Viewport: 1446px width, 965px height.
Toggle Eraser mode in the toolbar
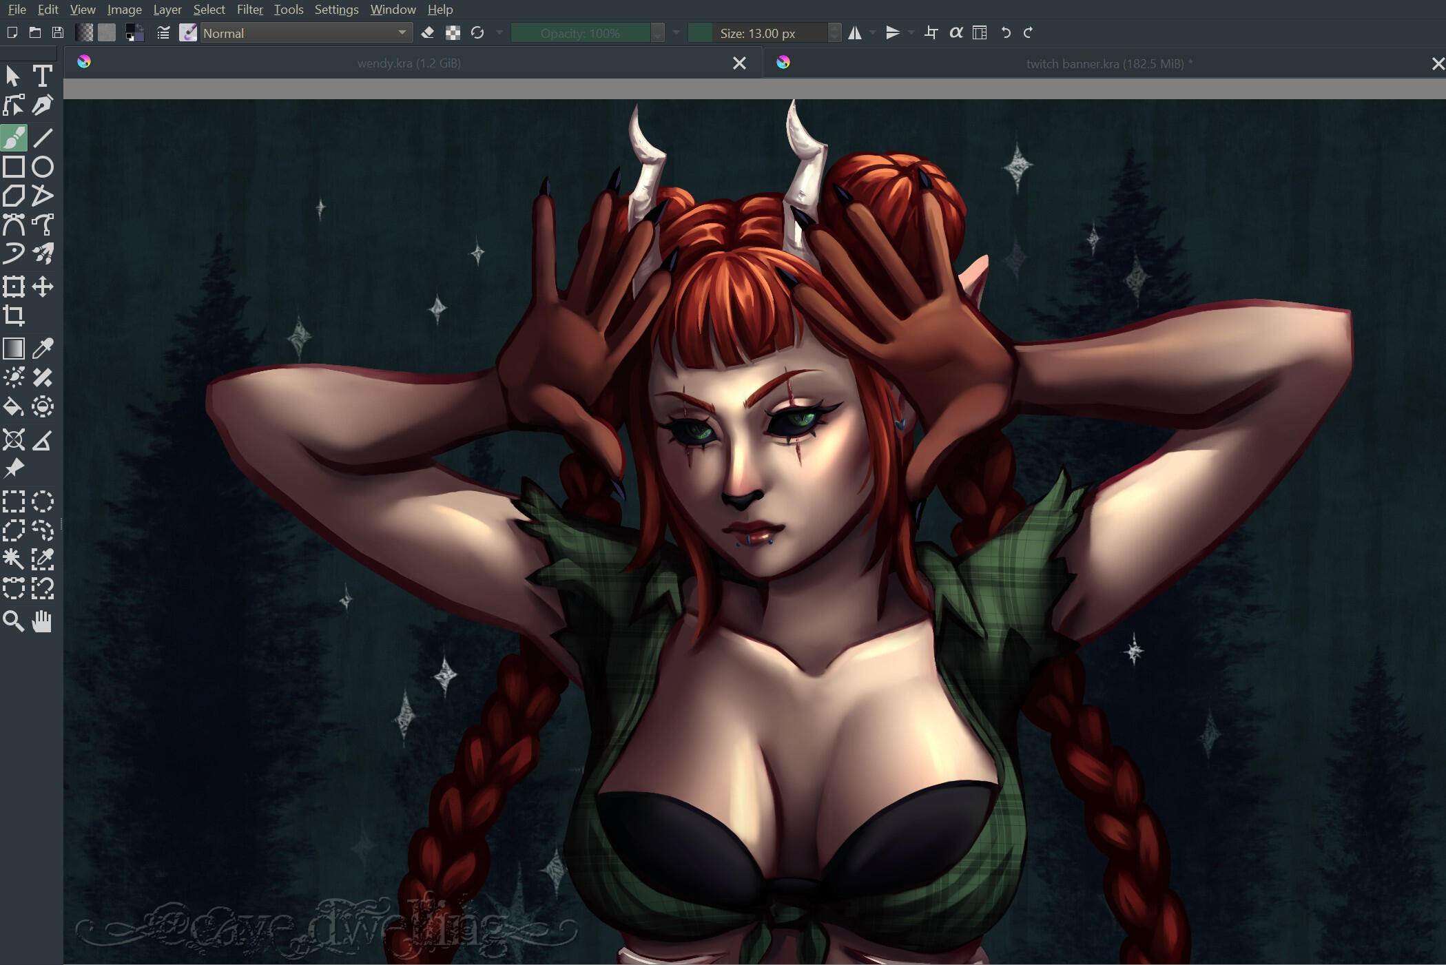pyautogui.click(x=427, y=32)
